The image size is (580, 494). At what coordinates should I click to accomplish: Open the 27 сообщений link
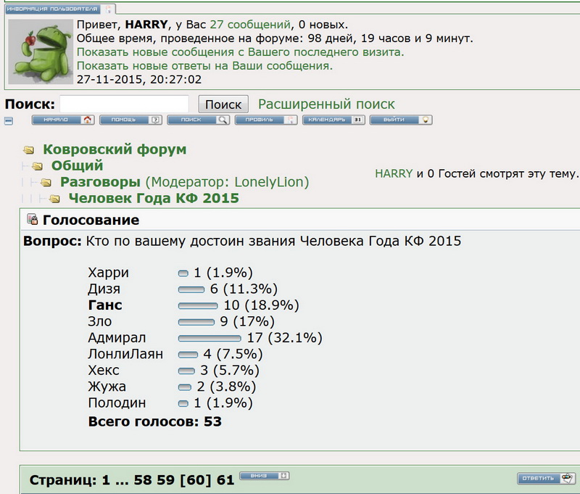(x=250, y=25)
